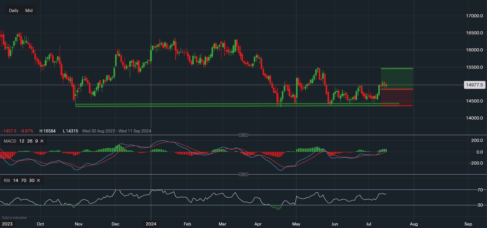Image resolution: width=487 pixels, height=228 pixels.
Task: Open the Mid price type selector
Action: [x=29, y=10]
